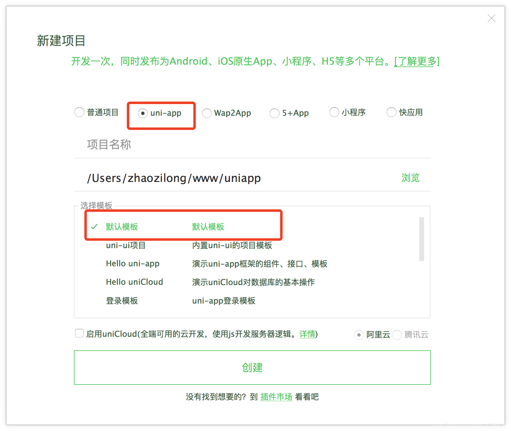Select the 快应用 project type
The width and height of the screenshot is (511, 431).
(x=391, y=112)
